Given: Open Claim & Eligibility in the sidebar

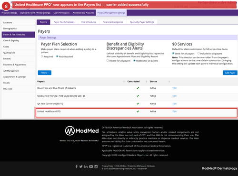Looking at the screenshot, I should click(19, 41).
